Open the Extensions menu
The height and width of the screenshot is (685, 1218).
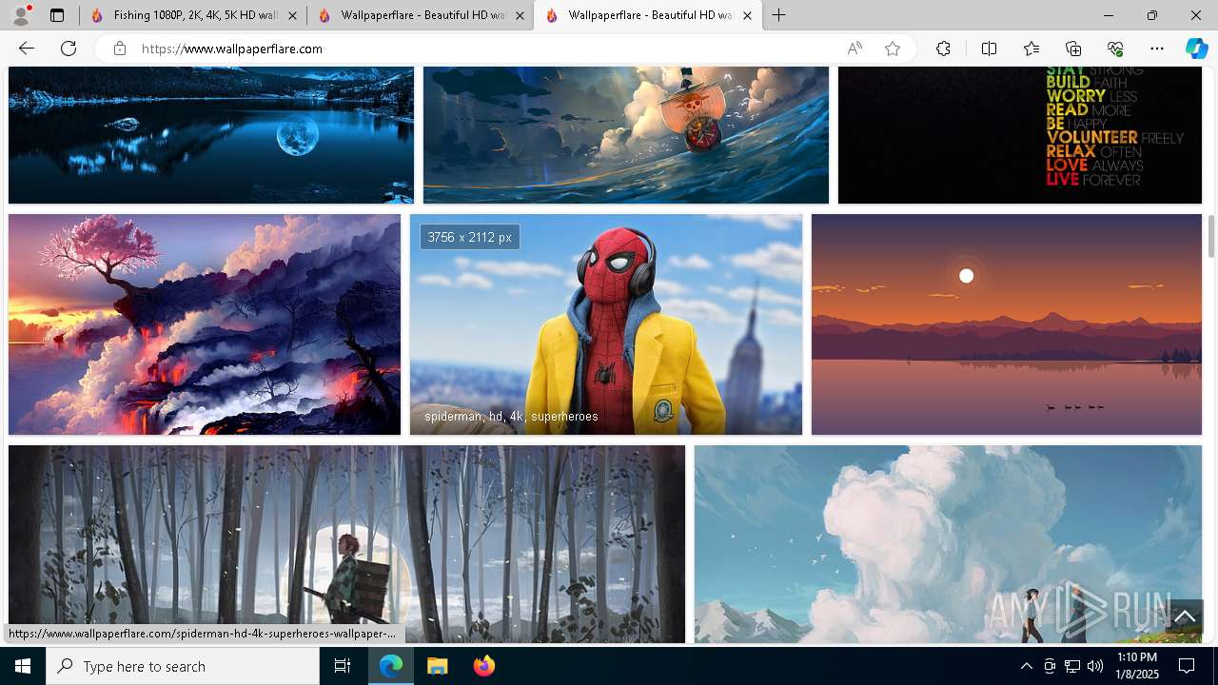(943, 49)
